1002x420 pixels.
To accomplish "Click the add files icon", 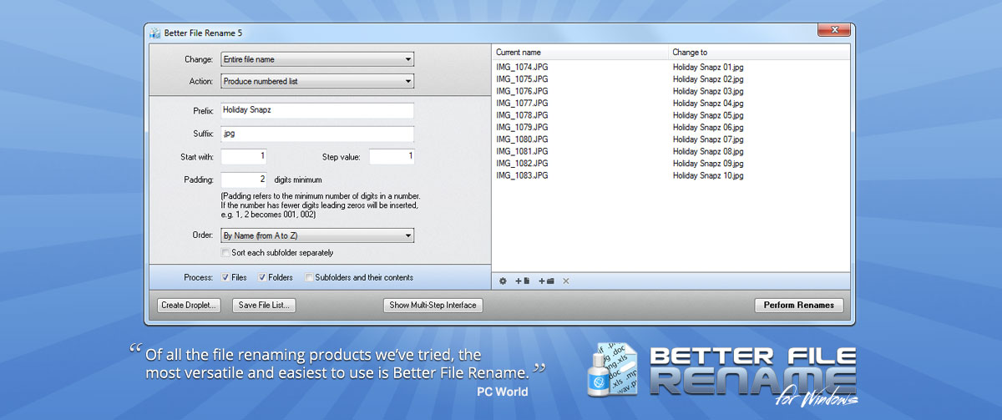I will tap(523, 281).
